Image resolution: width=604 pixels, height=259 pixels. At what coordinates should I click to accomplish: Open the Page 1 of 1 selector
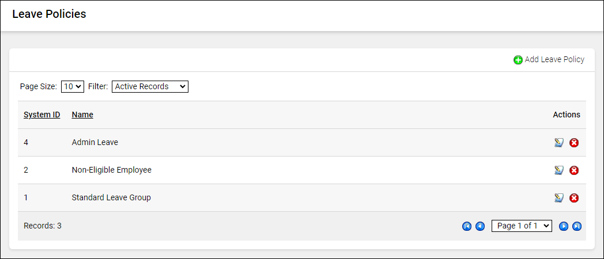pyautogui.click(x=522, y=226)
